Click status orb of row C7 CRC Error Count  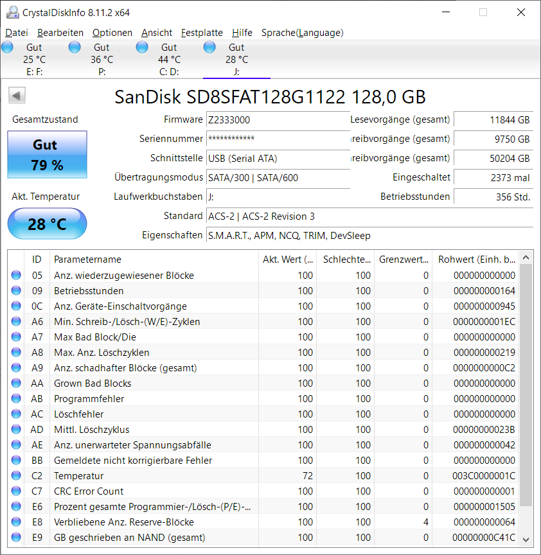(16, 491)
